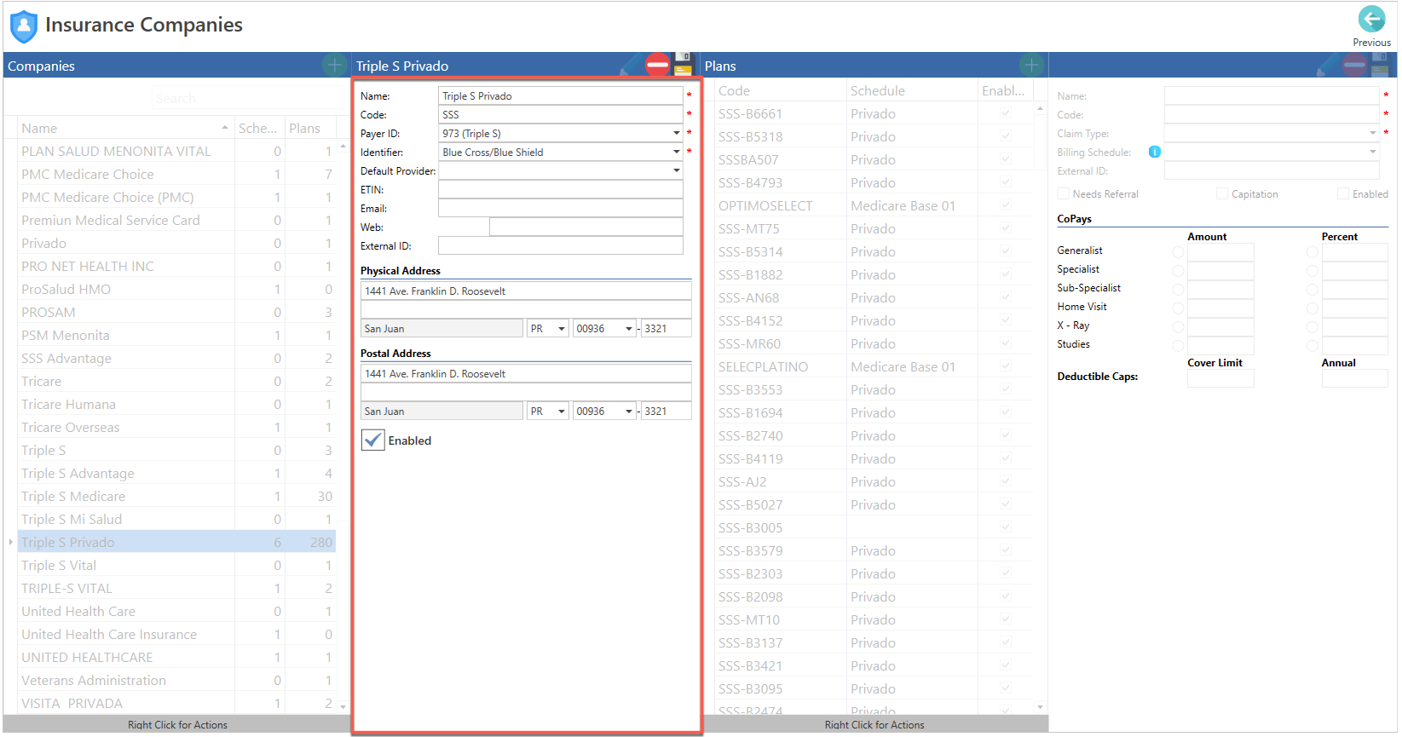Click the company Email input field
The image size is (1402, 737).
tap(560, 208)
